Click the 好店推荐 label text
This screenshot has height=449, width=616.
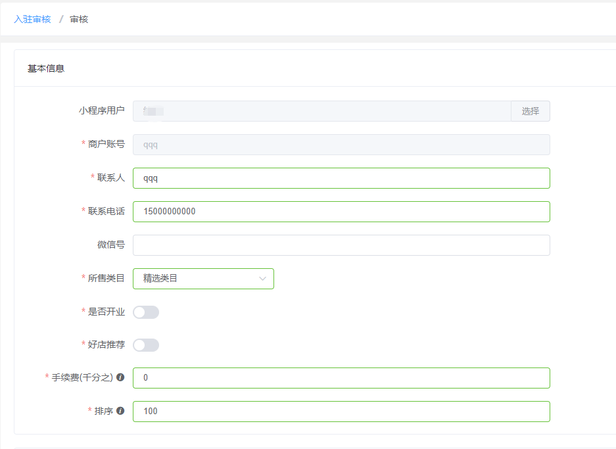click(107, 344)
